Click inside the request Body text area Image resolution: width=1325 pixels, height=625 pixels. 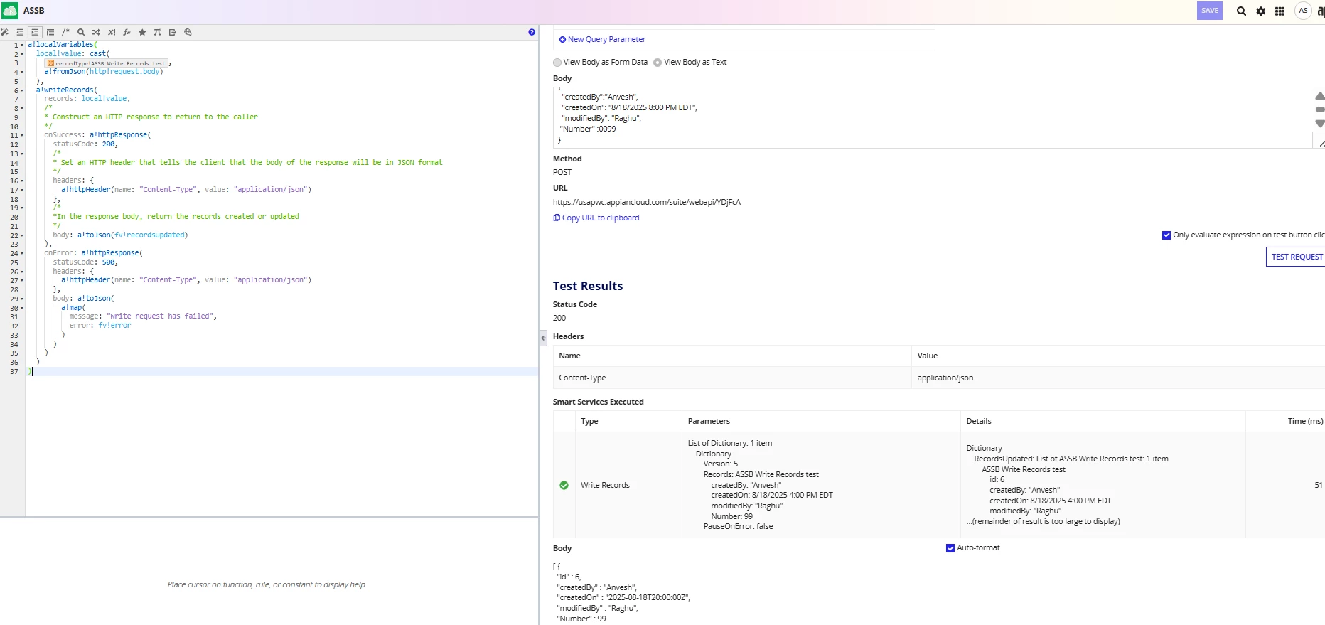click(x=931, y=117)
